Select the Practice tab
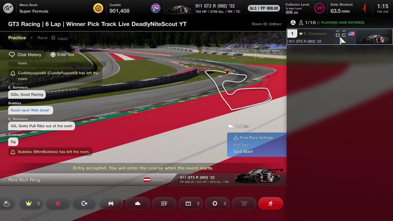The height and width of the screenshot is (221, 393). [x=17, y=38]
